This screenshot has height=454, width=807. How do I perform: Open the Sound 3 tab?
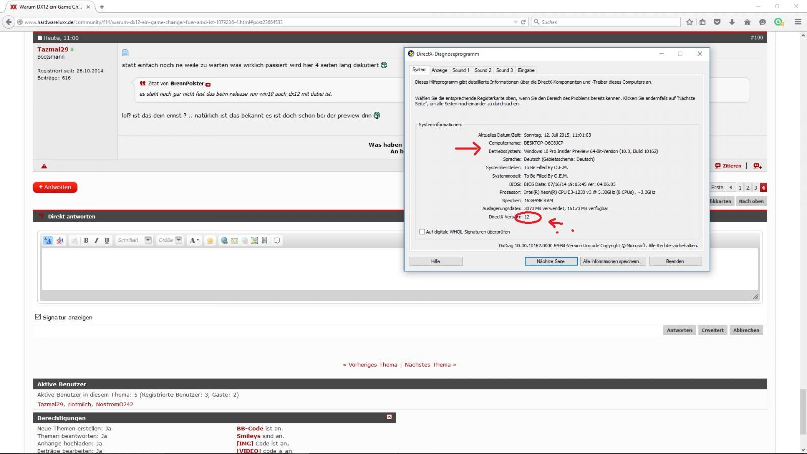point(504,70)
